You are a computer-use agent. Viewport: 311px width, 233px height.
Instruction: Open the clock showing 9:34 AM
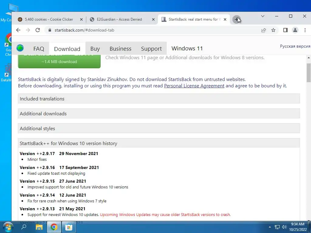coord(298,227)
